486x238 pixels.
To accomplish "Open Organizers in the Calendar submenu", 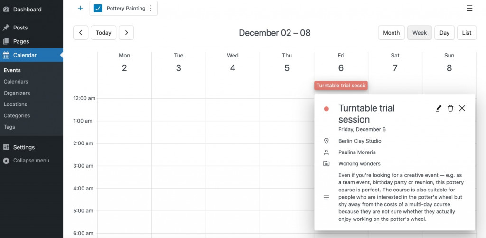I will click(17, 93).
